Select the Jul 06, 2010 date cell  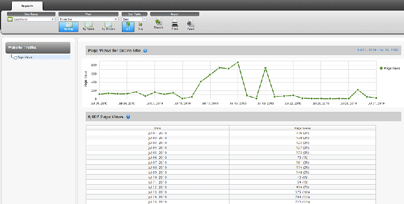[157, 157]
